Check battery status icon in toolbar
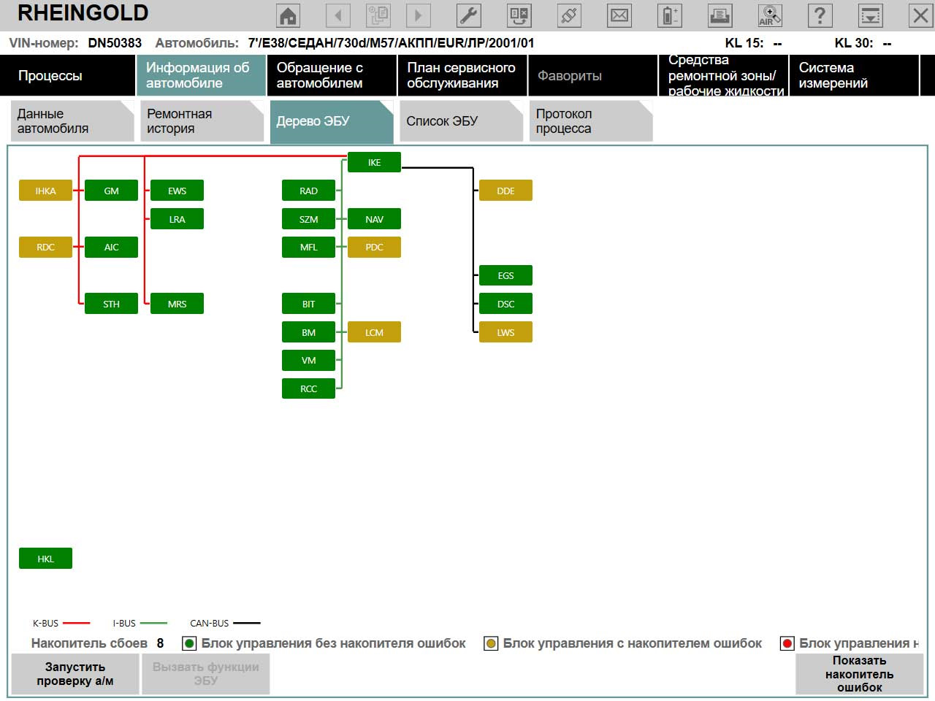The height and width of the screenshot is (701, 935). click(x=669, y=15)
